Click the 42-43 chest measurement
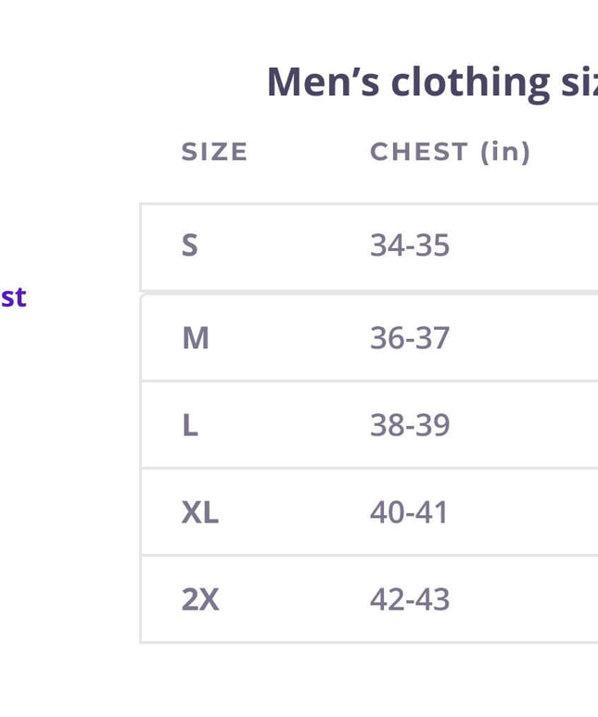 [410, 599]
